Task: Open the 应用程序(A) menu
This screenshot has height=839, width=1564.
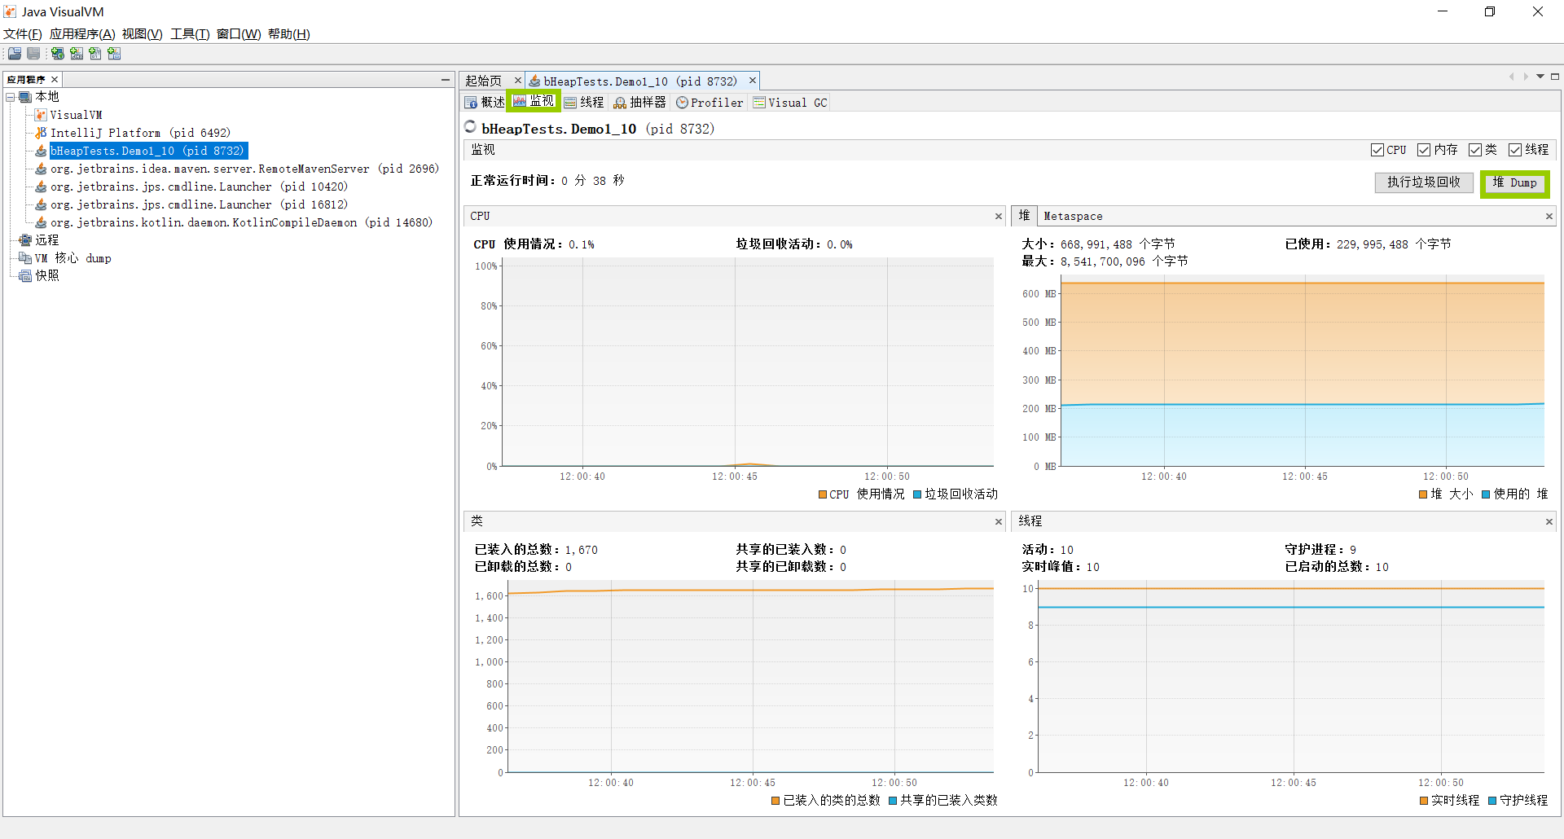Action: point(82,34)
